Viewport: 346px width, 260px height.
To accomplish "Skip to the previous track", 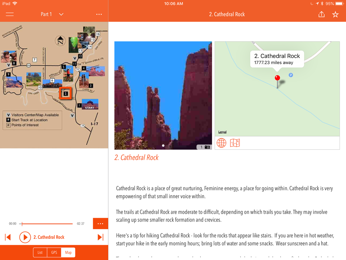I will tap(8, 237).
